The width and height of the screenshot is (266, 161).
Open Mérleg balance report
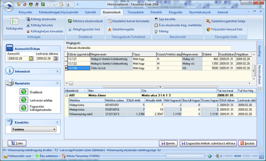161,31
